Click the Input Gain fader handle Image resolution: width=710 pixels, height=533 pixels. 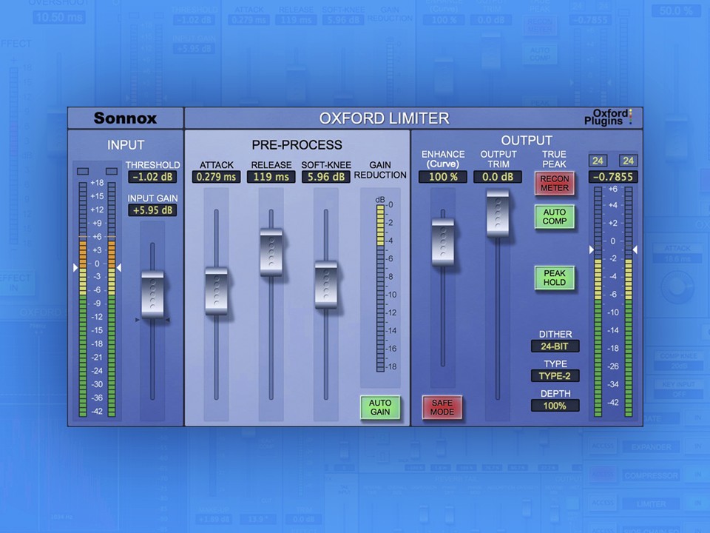[152, 294]
